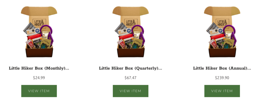Click the trail book inside Monthly box image
Image resolution: width=256 pixels, height=101 pixels.
coord(45,44)
